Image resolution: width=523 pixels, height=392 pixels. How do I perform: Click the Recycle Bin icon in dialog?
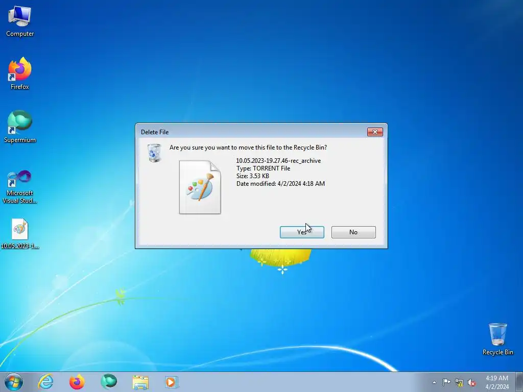[x=154, y=153]
